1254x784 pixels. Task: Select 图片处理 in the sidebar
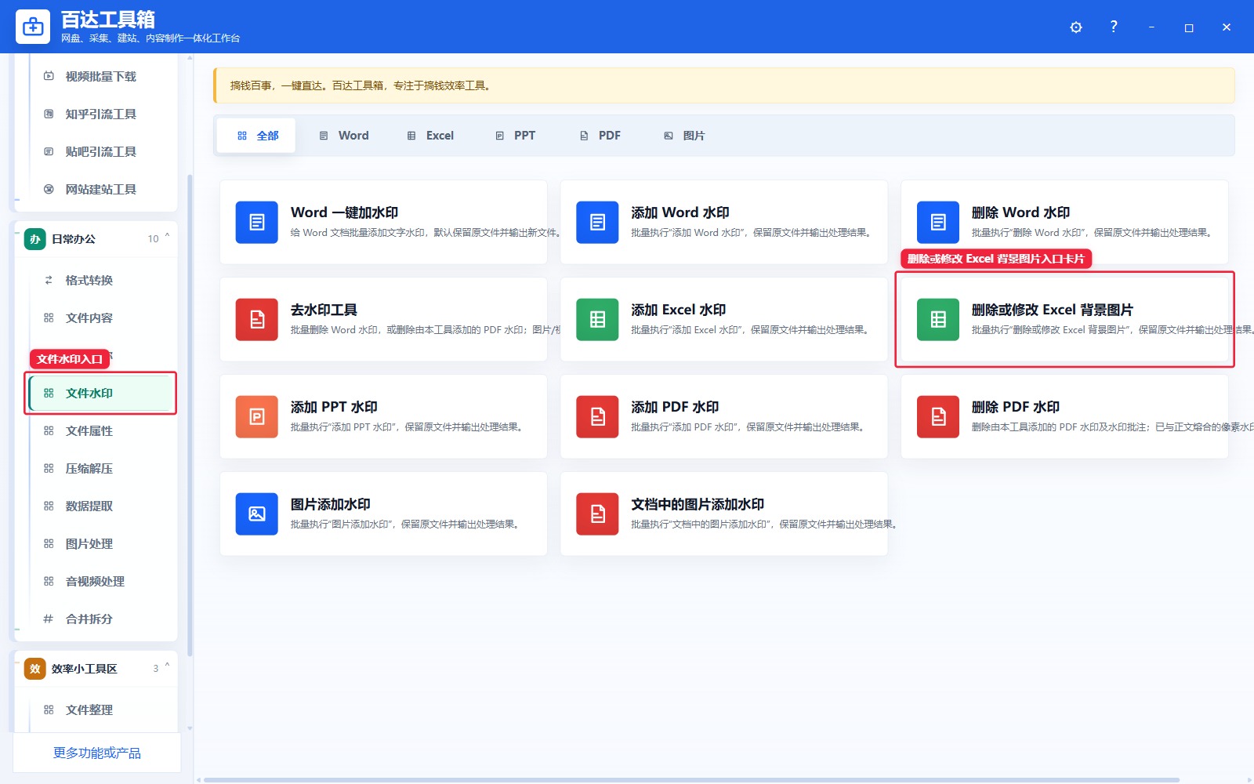click(100, 543)
